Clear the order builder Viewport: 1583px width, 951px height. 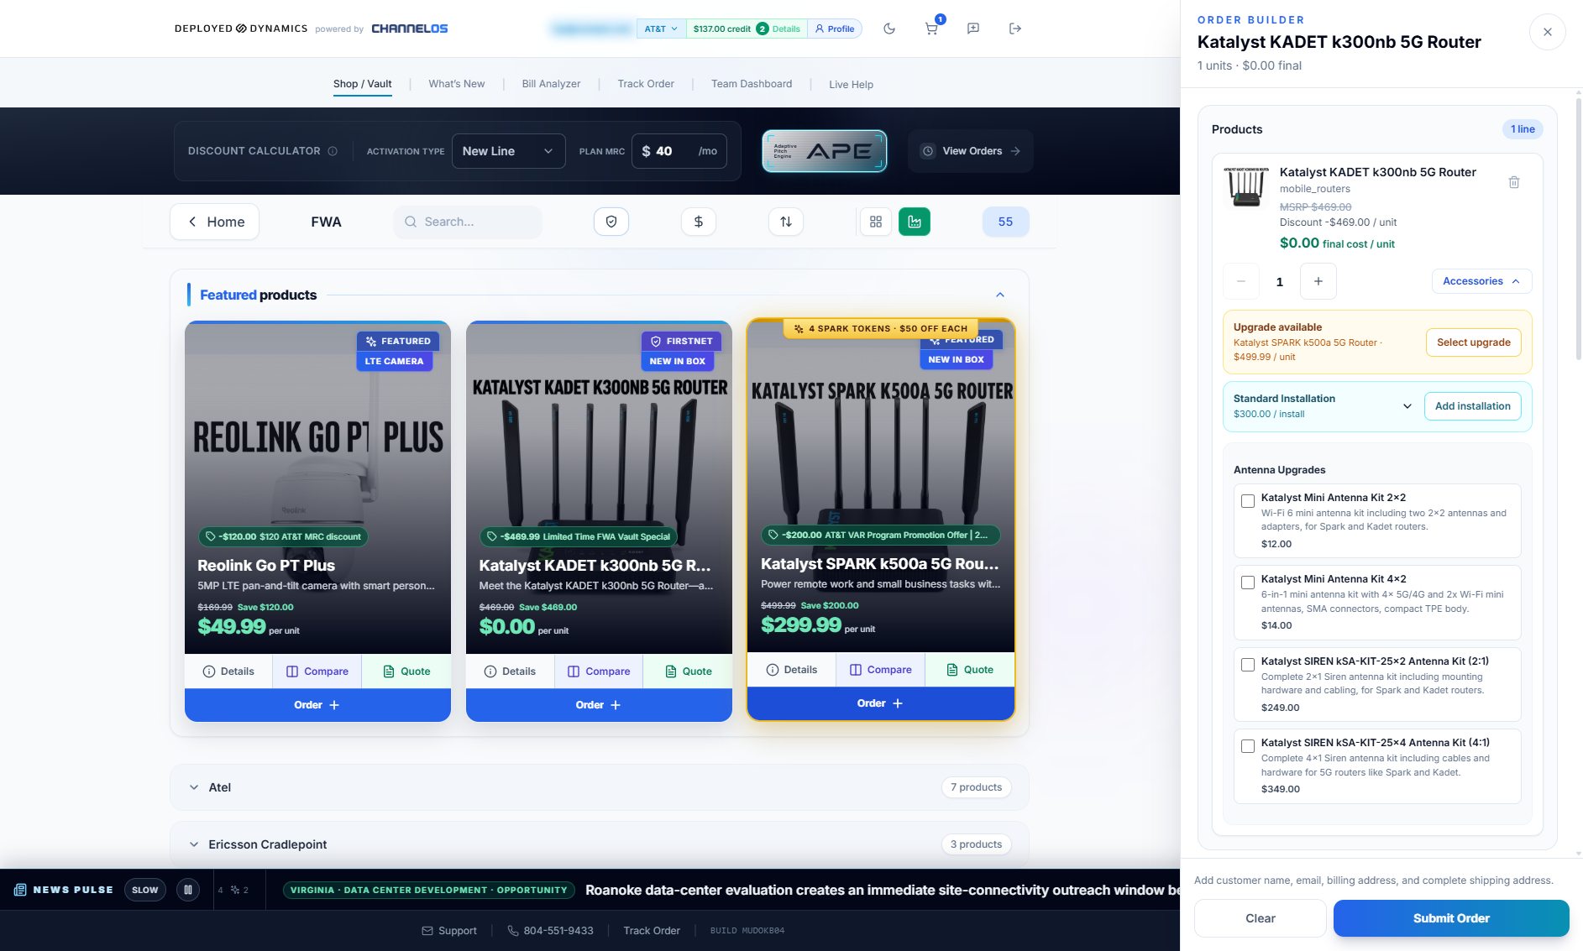coord(1261,918)
